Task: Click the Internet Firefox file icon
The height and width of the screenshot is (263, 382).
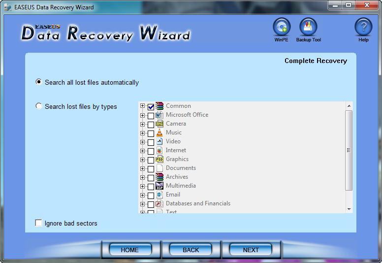Action: tap(159, 150)
